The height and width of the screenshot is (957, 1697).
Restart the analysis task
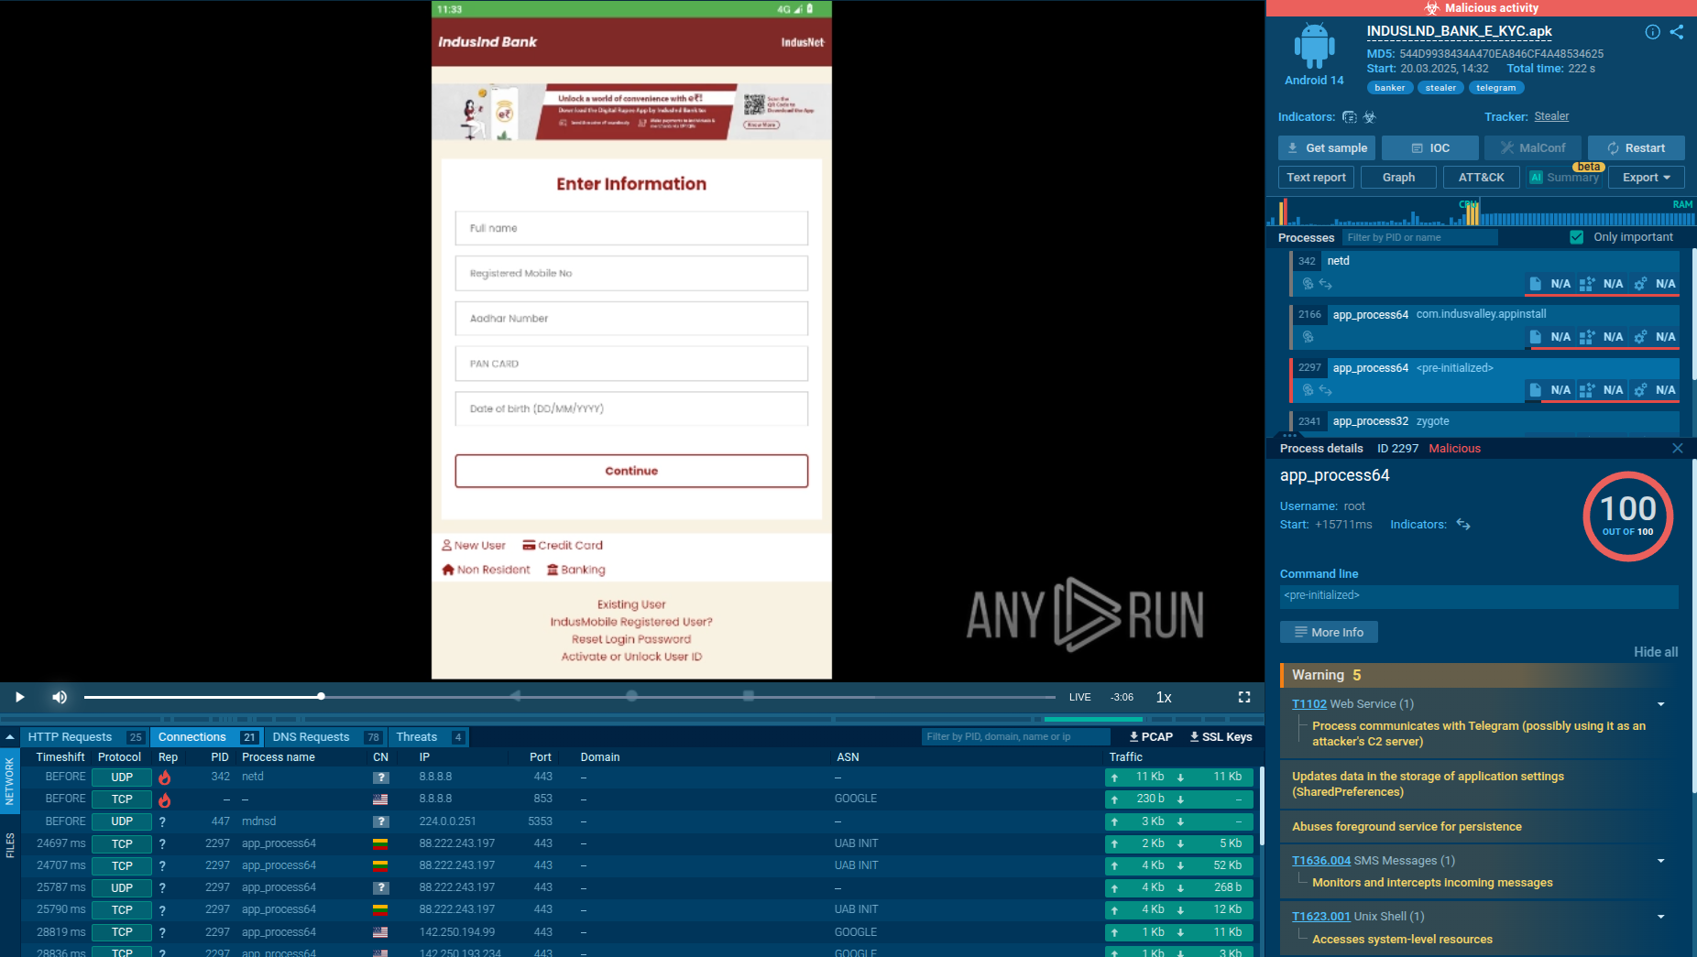[1637, 148]
